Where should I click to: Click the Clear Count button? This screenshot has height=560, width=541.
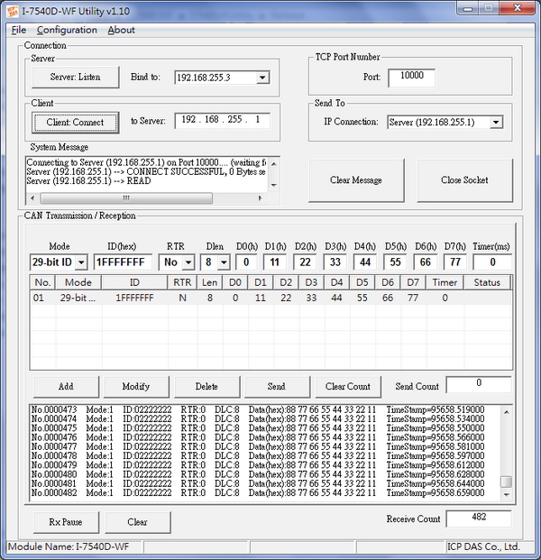(348, 387)
